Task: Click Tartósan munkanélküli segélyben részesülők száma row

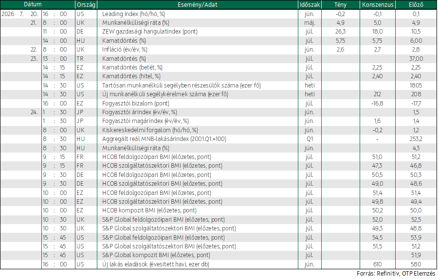Action: pos(219,86)
